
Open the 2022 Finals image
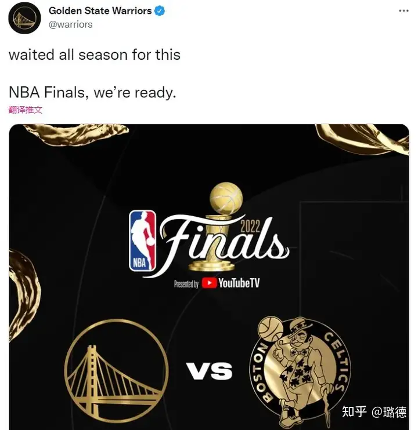[209, 277]
